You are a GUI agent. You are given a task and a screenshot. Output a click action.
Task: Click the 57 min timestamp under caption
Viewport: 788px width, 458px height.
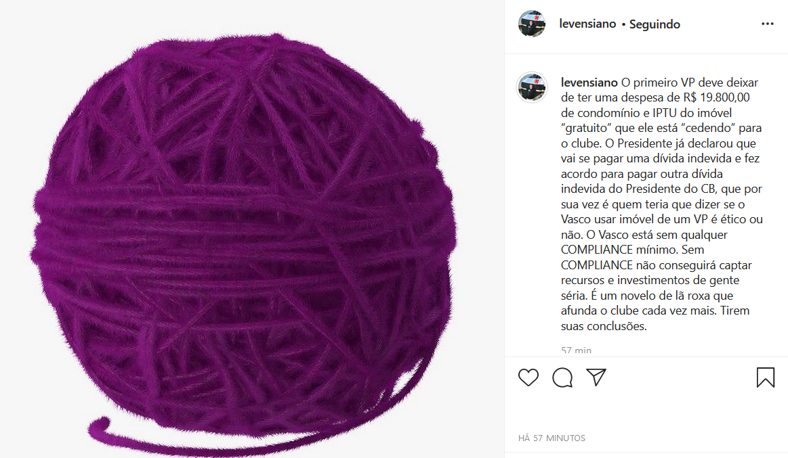[x=577, y=350]
